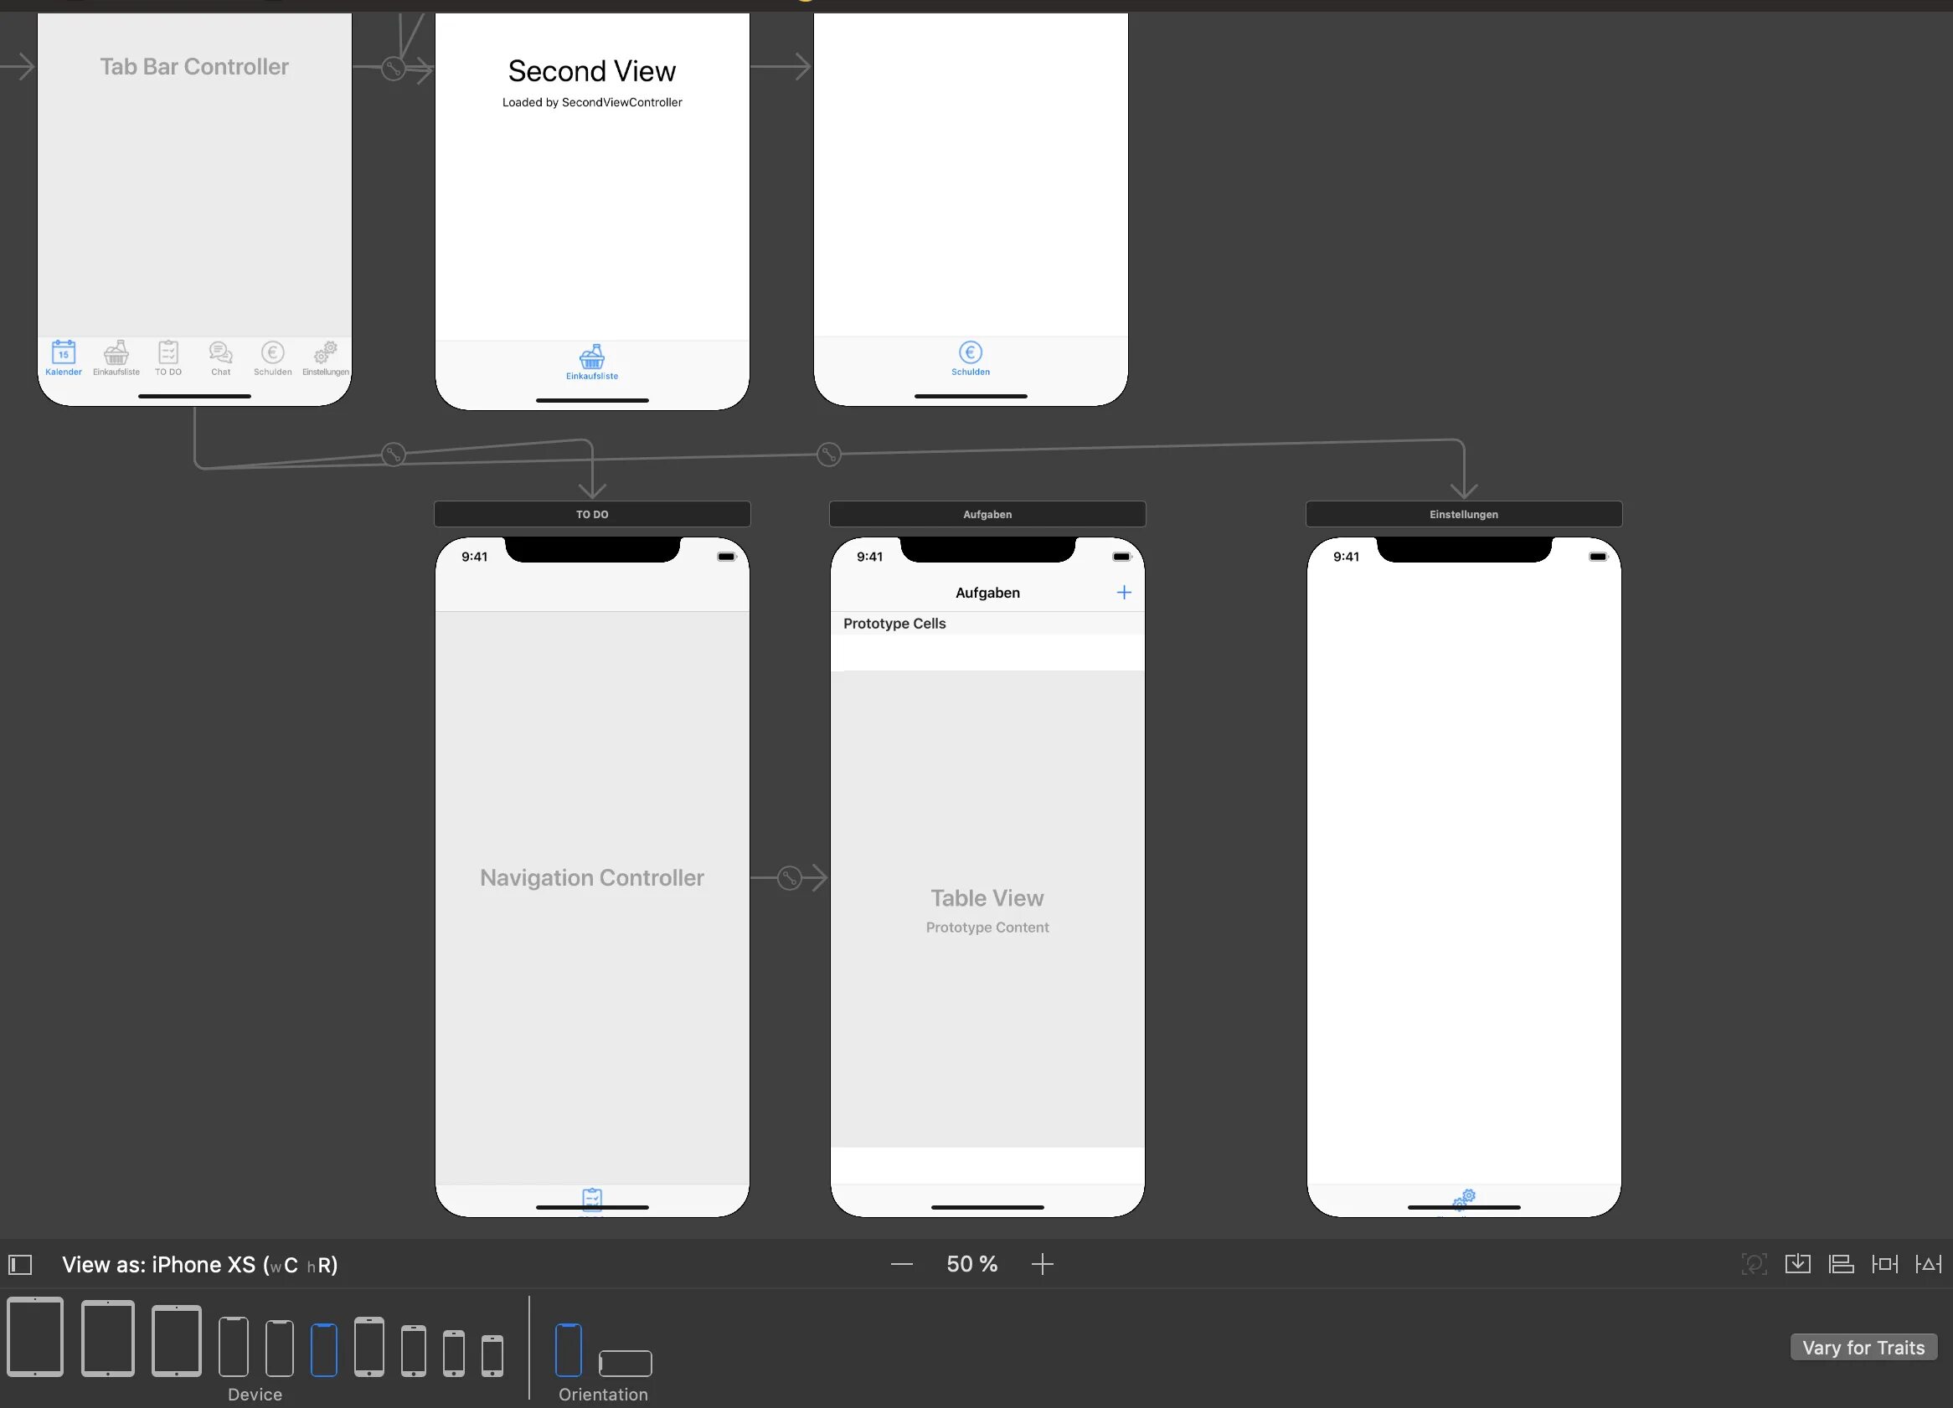Image resolution: width=1953 pixels, height=1408 pixels.
Task: Drag the zoom percentage slider control
Action: [972, 1264]
